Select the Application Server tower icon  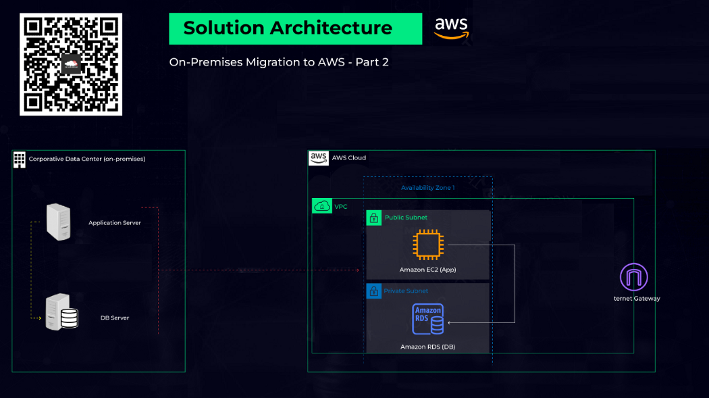point(59,221)
